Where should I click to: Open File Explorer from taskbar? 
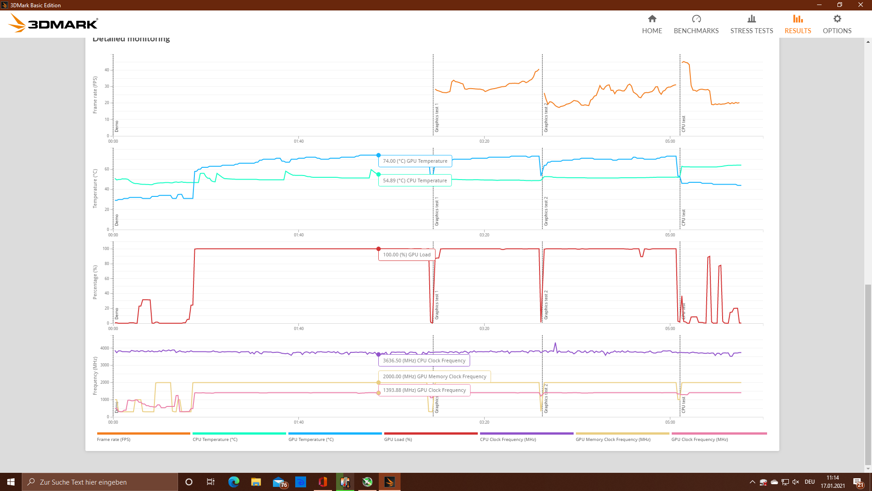pyautogui.click(x=256, y=482)
